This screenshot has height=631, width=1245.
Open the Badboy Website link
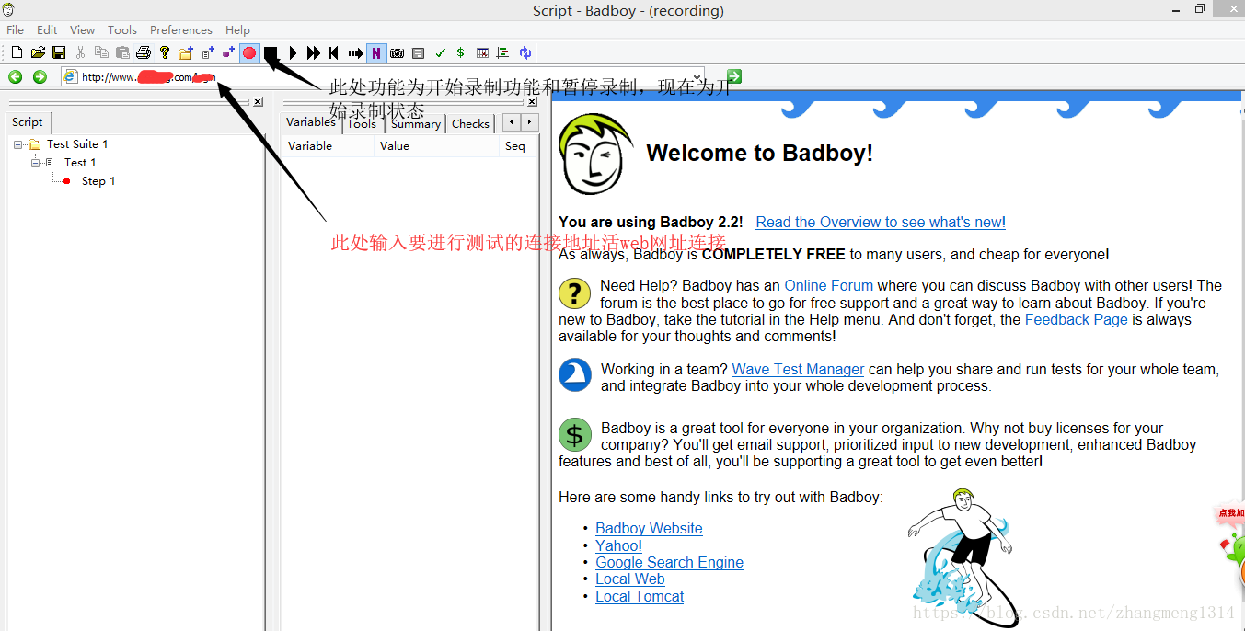649,528
